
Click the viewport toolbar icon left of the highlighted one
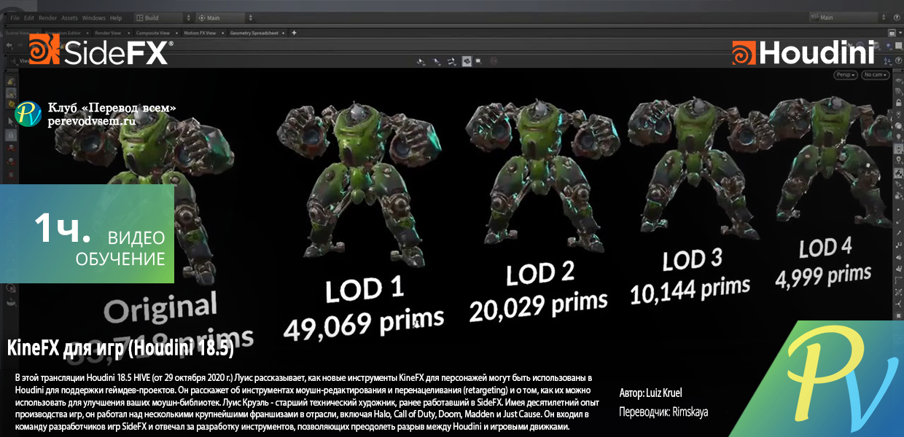point(452,61)
